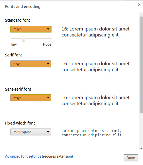Click the Standard font heading
This screenshot has width=143, height=165.
(x=18, y=20)
